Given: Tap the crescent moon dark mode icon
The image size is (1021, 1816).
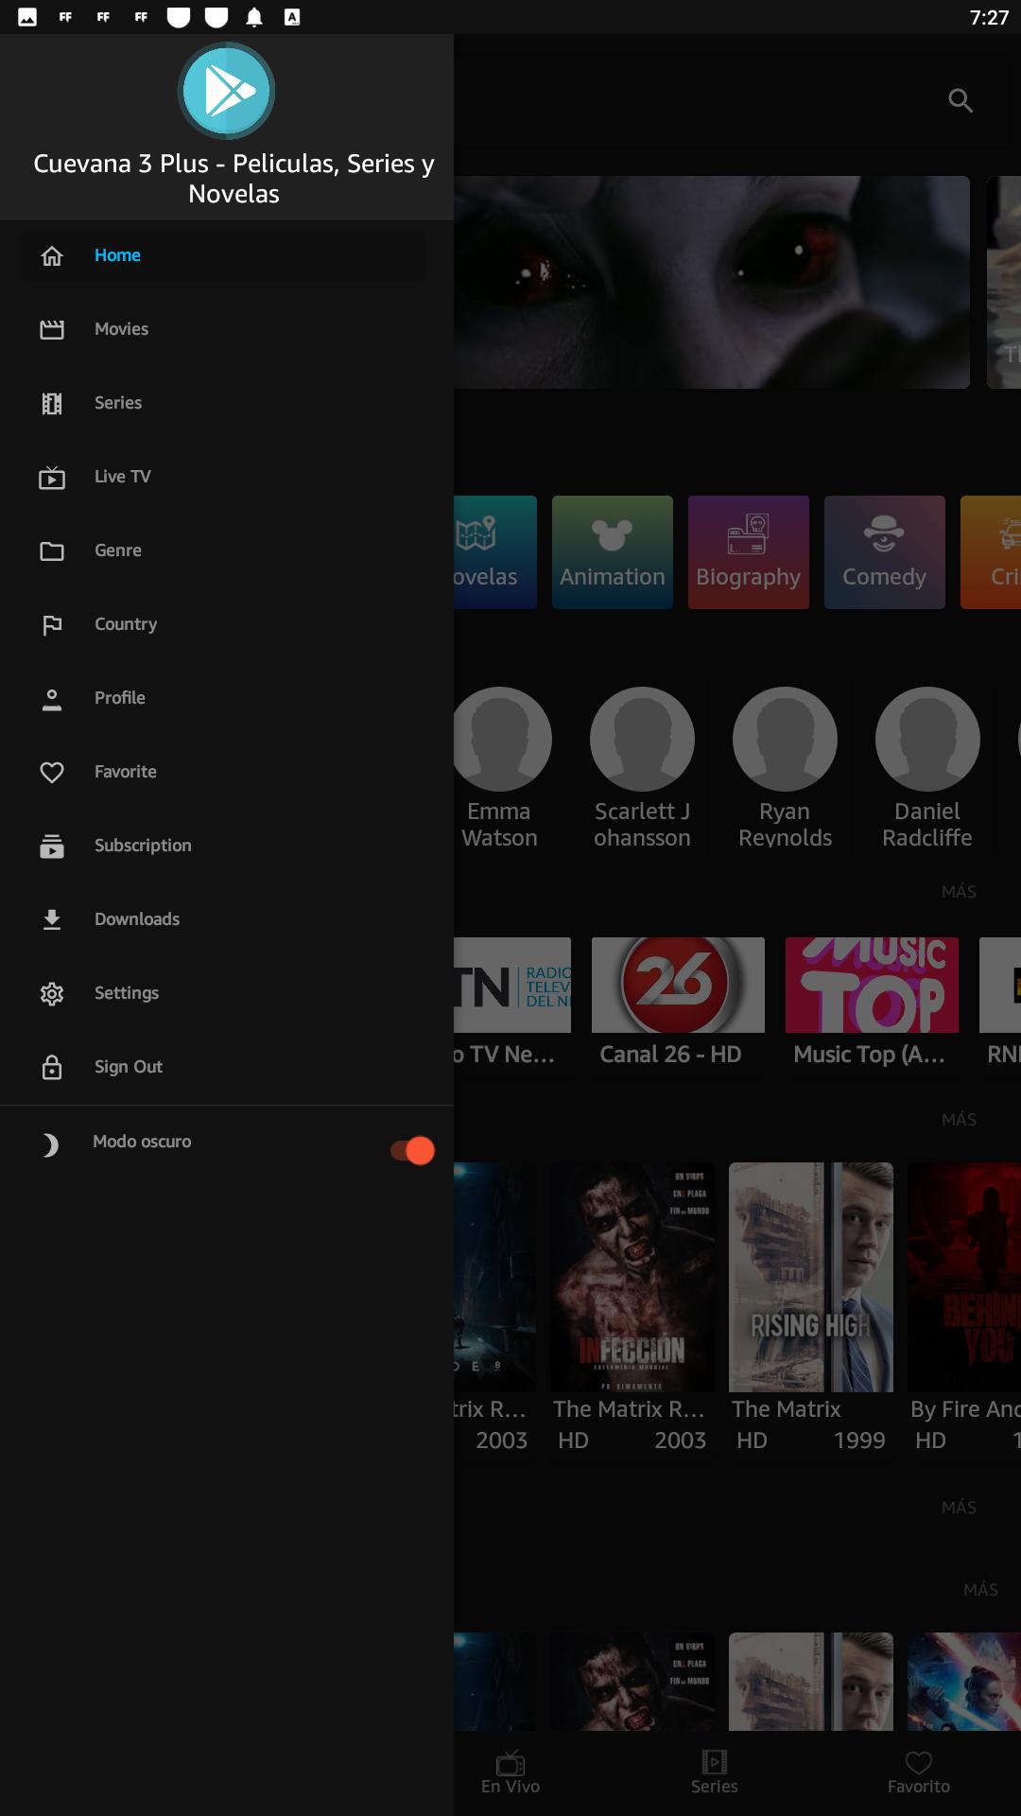Looking at the screenshot, I should click(x=50, y=1145).
